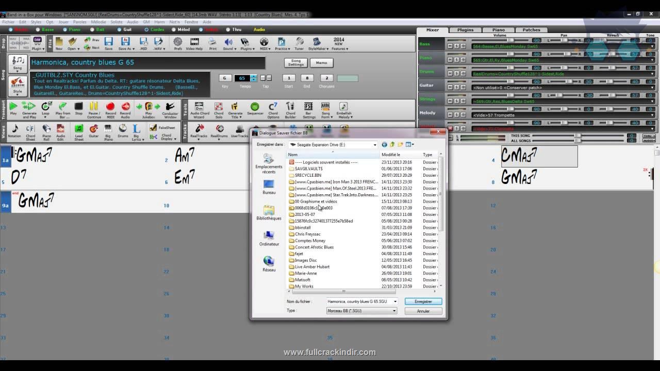The height and width of the screenshot is (371, 660).
Task: Open the Sequencer tool
Action: 255,109
